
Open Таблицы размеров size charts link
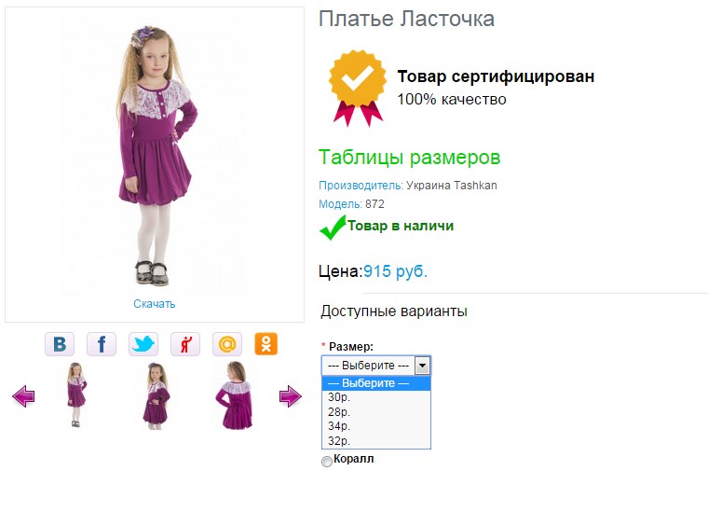pyautogui.click(x=410, y=158)
